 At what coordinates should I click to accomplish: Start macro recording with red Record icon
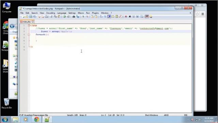(126, 17)
